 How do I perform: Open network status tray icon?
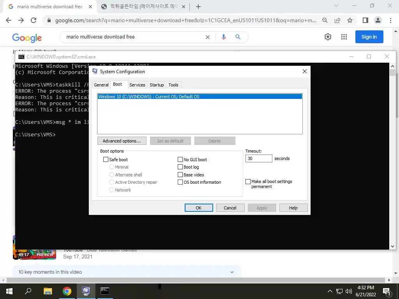[x=339, y=291]
